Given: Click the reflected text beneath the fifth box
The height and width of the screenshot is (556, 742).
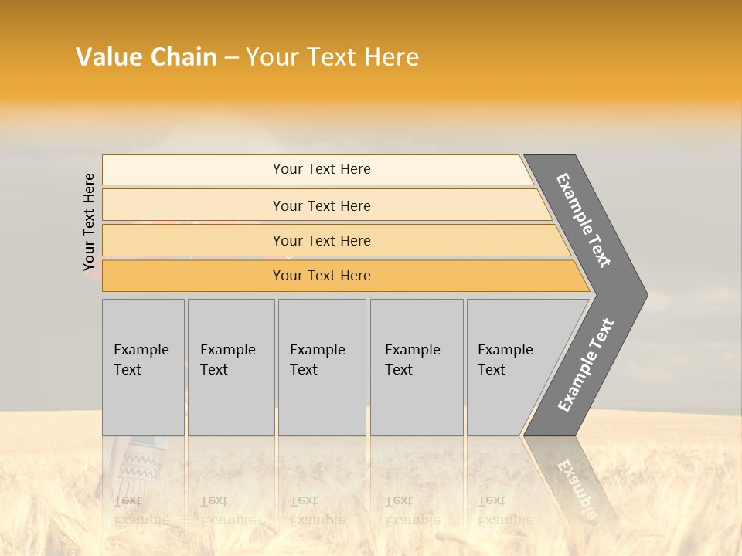Looking at the screenshot, I should [x=505, y=510].
